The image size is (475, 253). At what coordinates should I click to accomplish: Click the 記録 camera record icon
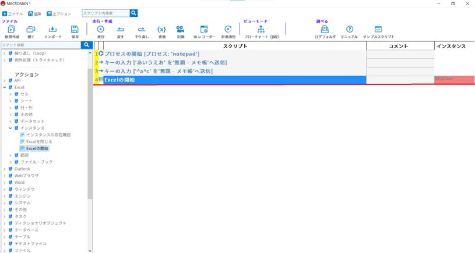click(x=180, y=29)
